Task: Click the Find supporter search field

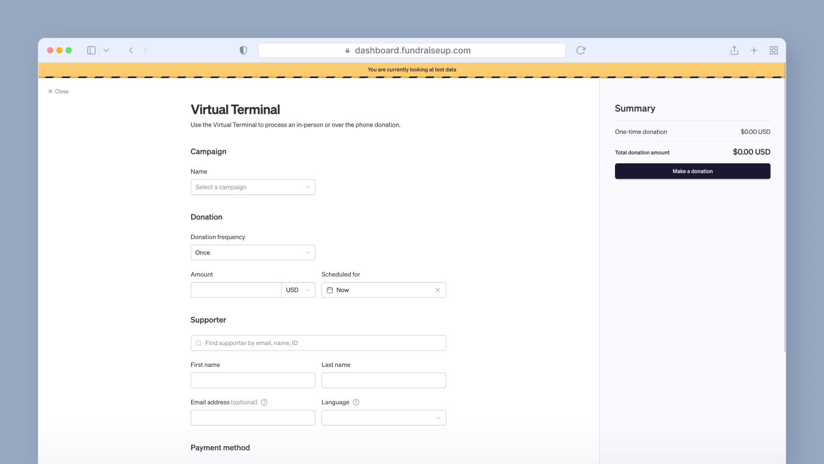Action: tap(318, 343)
